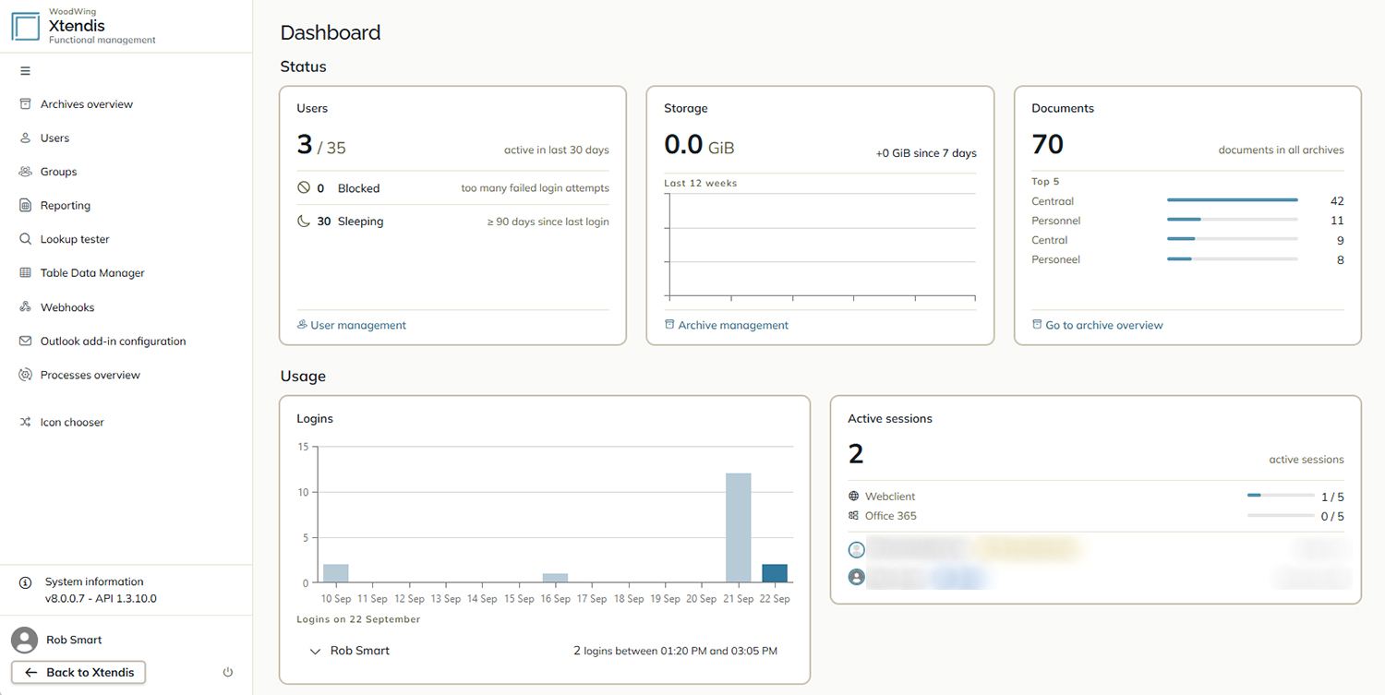
Task: Click the Sleeping users moon icon
Action: click(304, 222)
